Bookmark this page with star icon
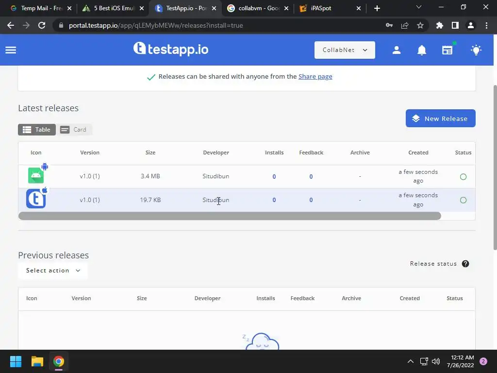The image size is (497, 373). [x=420, y=25]
